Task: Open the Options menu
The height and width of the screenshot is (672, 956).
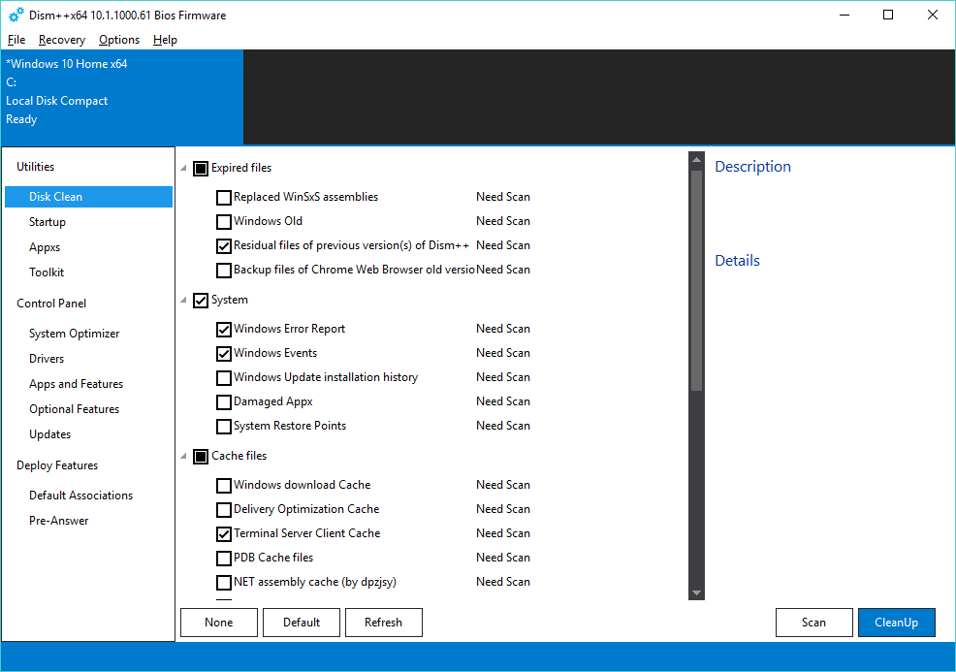Action: pyautogui.click(x=119, y=40)
